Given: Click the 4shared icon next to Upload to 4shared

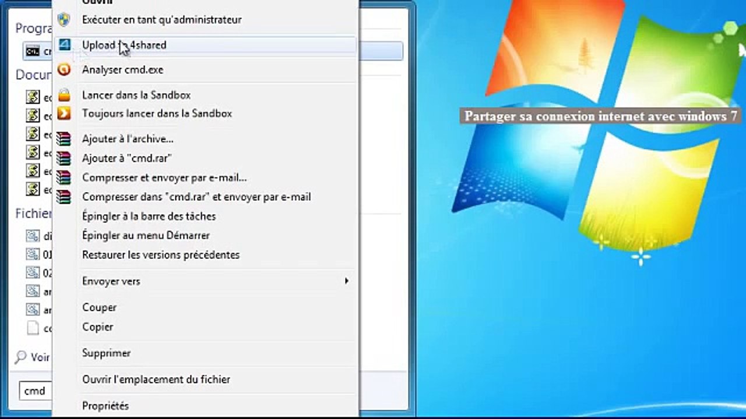Looking at the screenshot, I should click(64, 45).
